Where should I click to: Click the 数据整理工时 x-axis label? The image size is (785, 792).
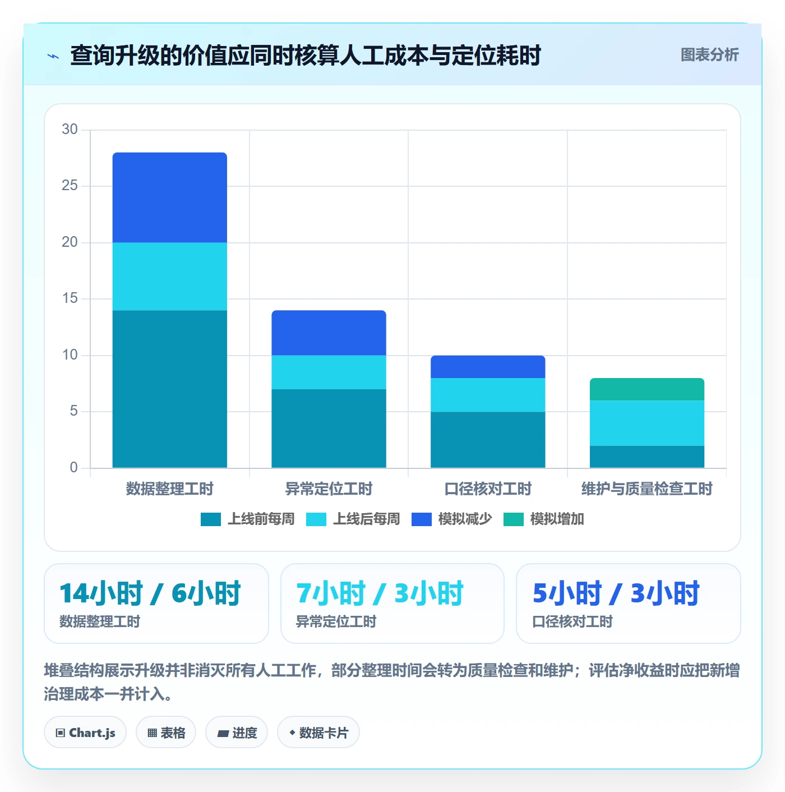(x=170, y=489)
